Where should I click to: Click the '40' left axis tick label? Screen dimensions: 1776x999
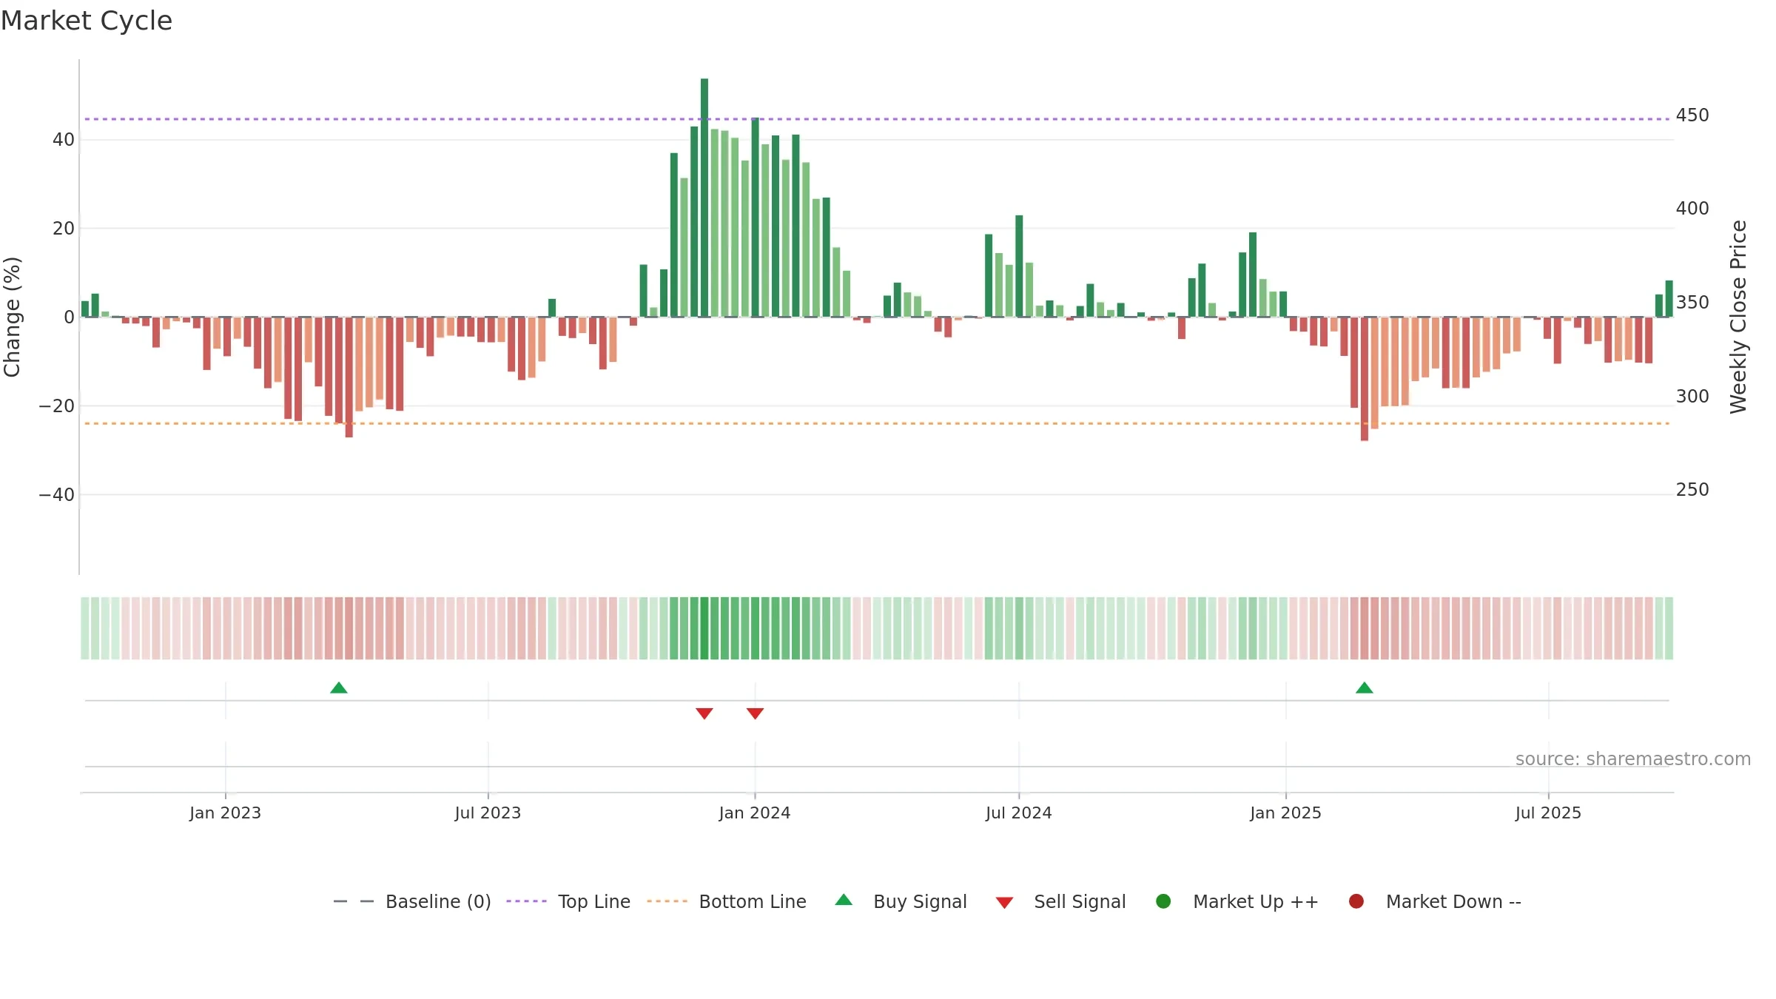click(x=64, y=140)
